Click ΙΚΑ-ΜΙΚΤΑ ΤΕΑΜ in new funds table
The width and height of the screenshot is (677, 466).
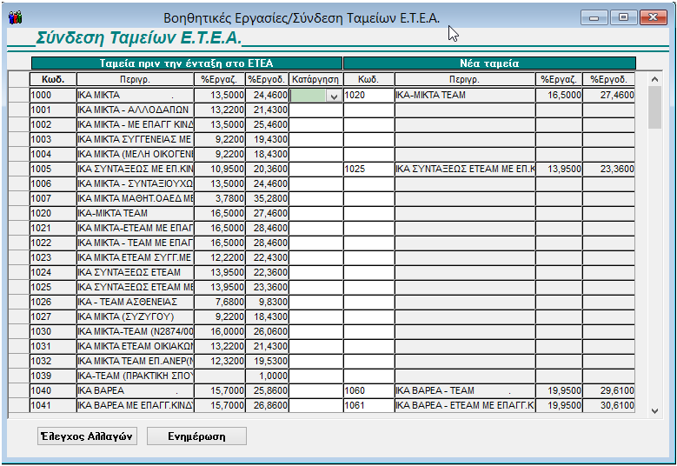465,96
